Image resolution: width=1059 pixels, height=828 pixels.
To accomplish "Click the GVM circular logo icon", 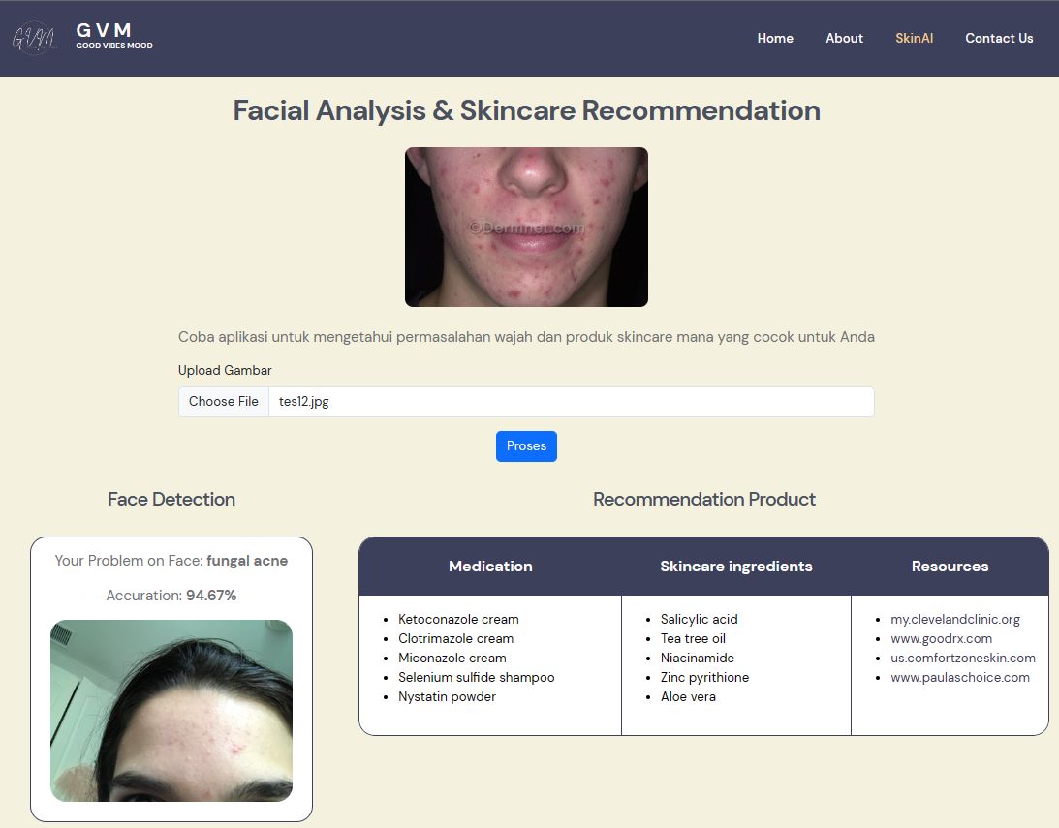I will click(x=35, y=38).
